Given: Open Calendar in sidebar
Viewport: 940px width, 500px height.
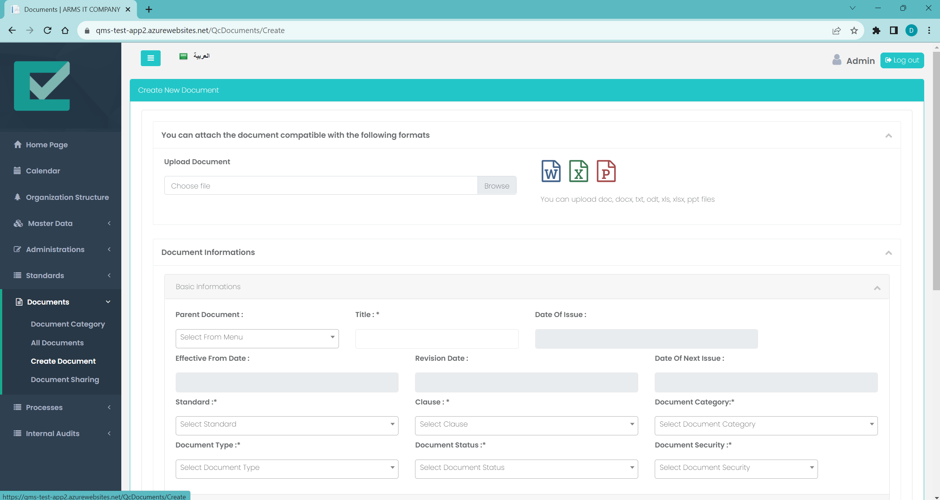Looking at the screenshot, I should coord(43,171).
